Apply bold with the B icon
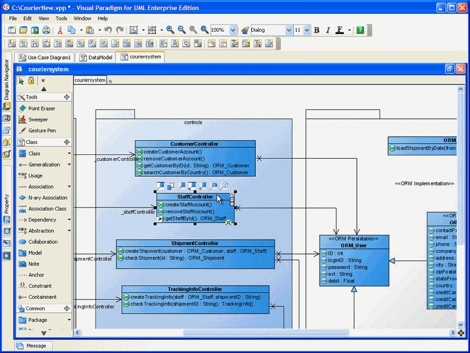 (x=316, y=30)
